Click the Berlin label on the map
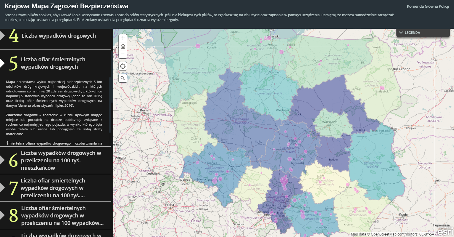The width and height of the screenshot is (454, 237). tap(145, 110)
